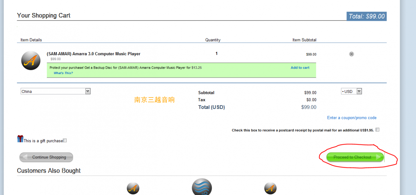Click the gray $99.00 price under product name
The width and height of the screenshot is (416, 195).
[x=56, y=59]
